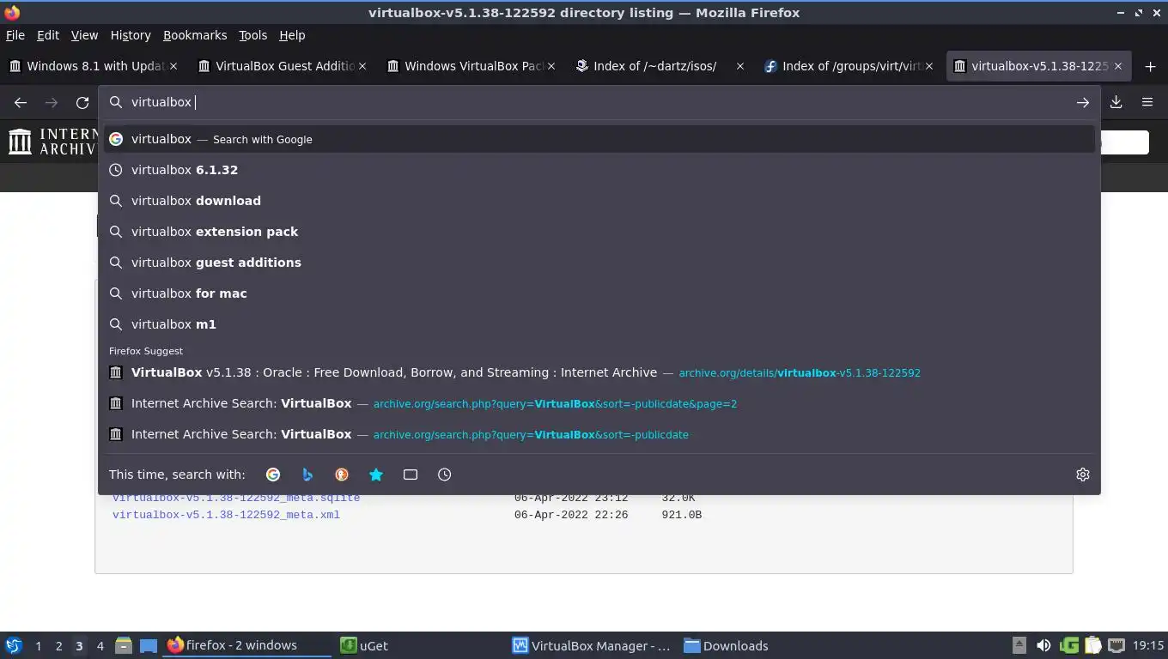Open the View menu
This screenshot has height=659, width=1168.
(x=84, y=35)
